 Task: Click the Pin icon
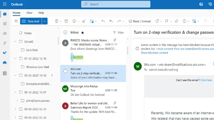(x=177, y=21)
